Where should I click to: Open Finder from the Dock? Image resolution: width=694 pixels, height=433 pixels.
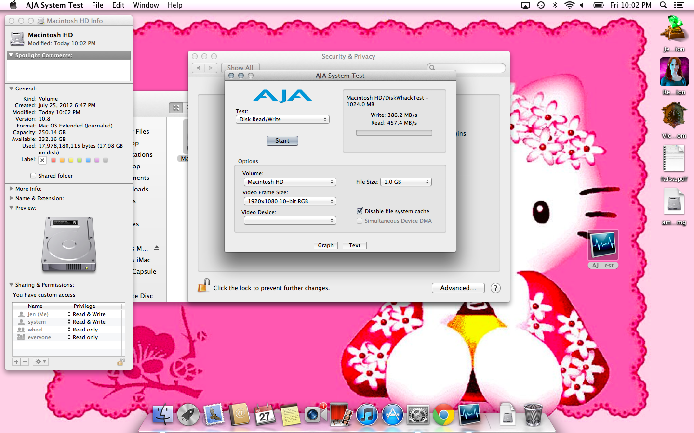click(162, 414)
